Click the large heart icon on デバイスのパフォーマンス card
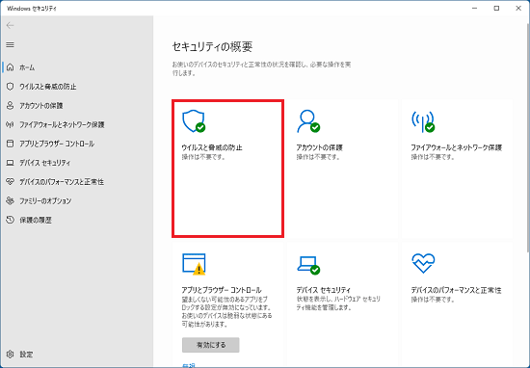 (x=423, y=263)
